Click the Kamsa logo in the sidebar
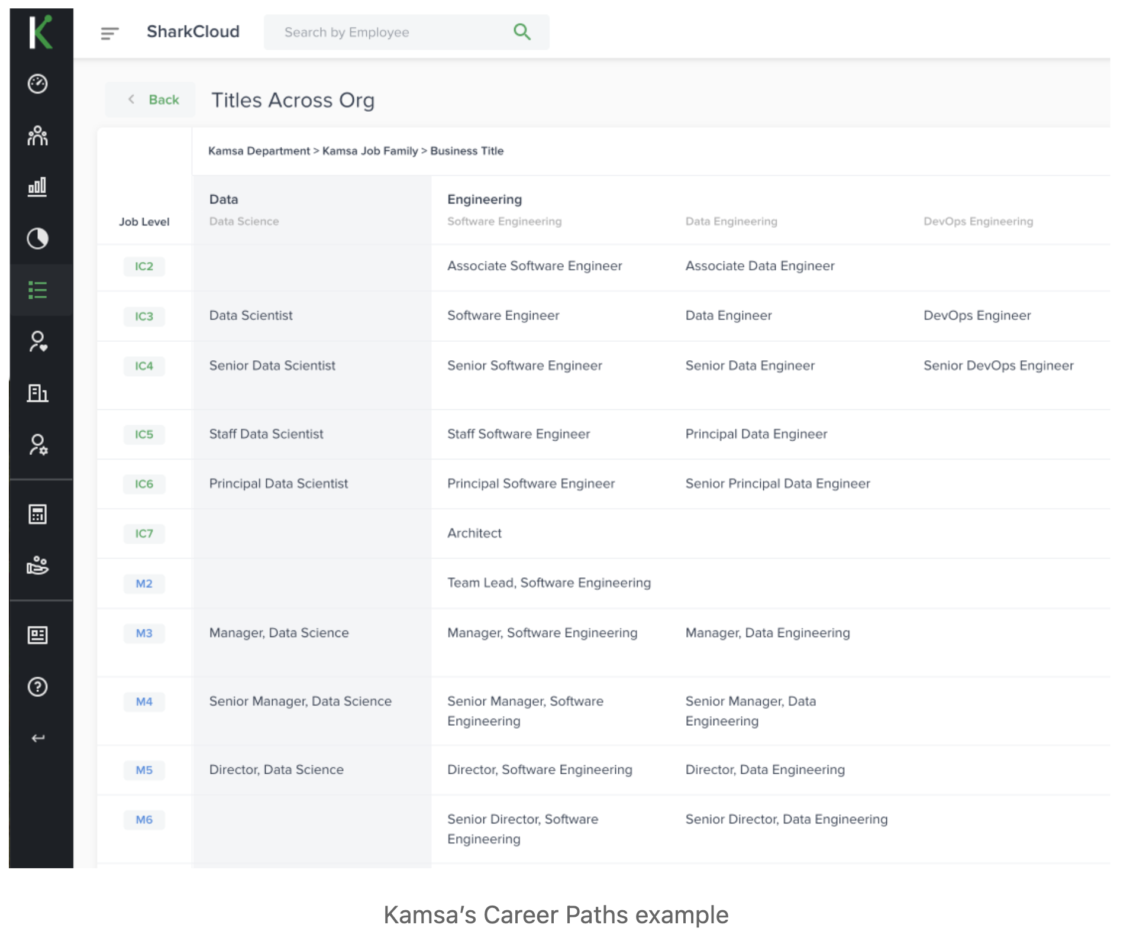Viewport: 1130px width, 944px height. tap(40, 33)
